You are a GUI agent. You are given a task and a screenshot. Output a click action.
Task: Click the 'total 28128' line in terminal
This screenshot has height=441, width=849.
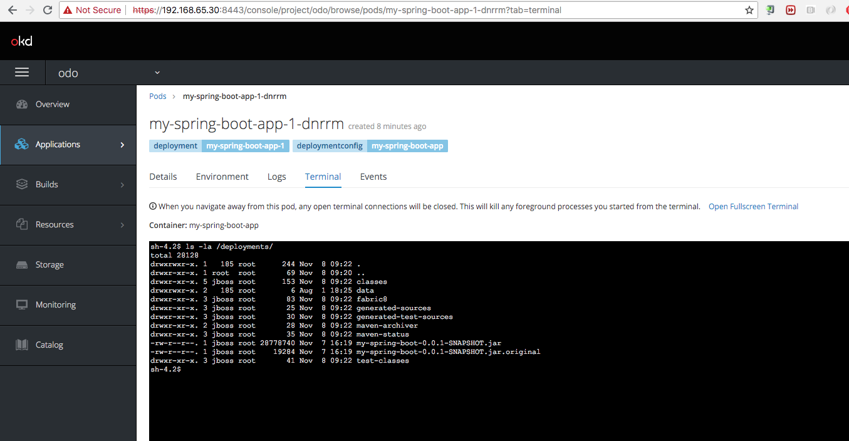click(x=174, y=256)
